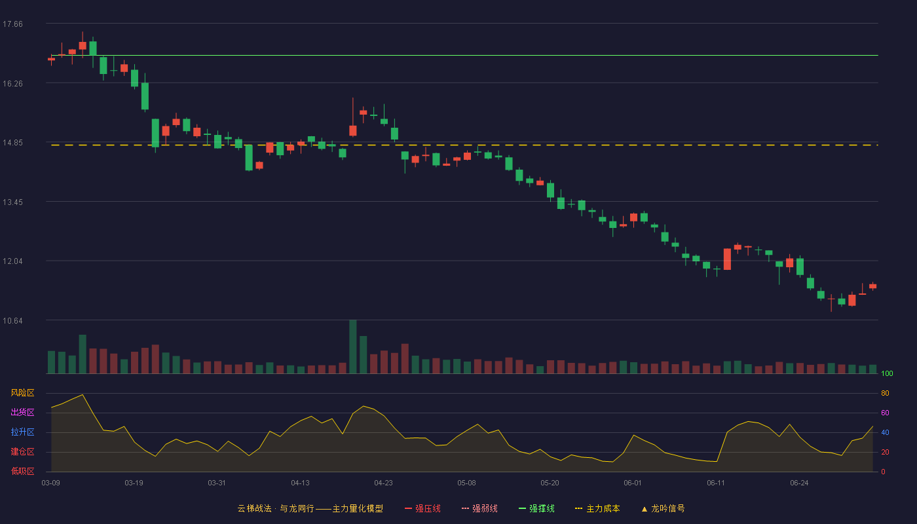Click the red 20 indicator scale value

click(885, 452)
